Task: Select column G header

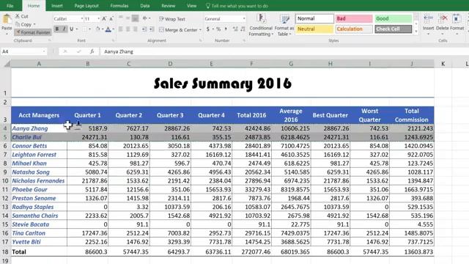Action: [x=291, y=64]
